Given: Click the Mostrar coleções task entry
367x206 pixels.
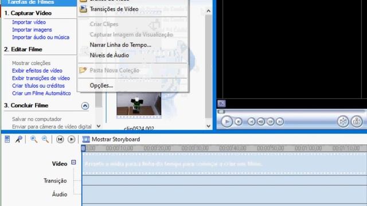Looking at the screenshot, I should click(31, 63).
